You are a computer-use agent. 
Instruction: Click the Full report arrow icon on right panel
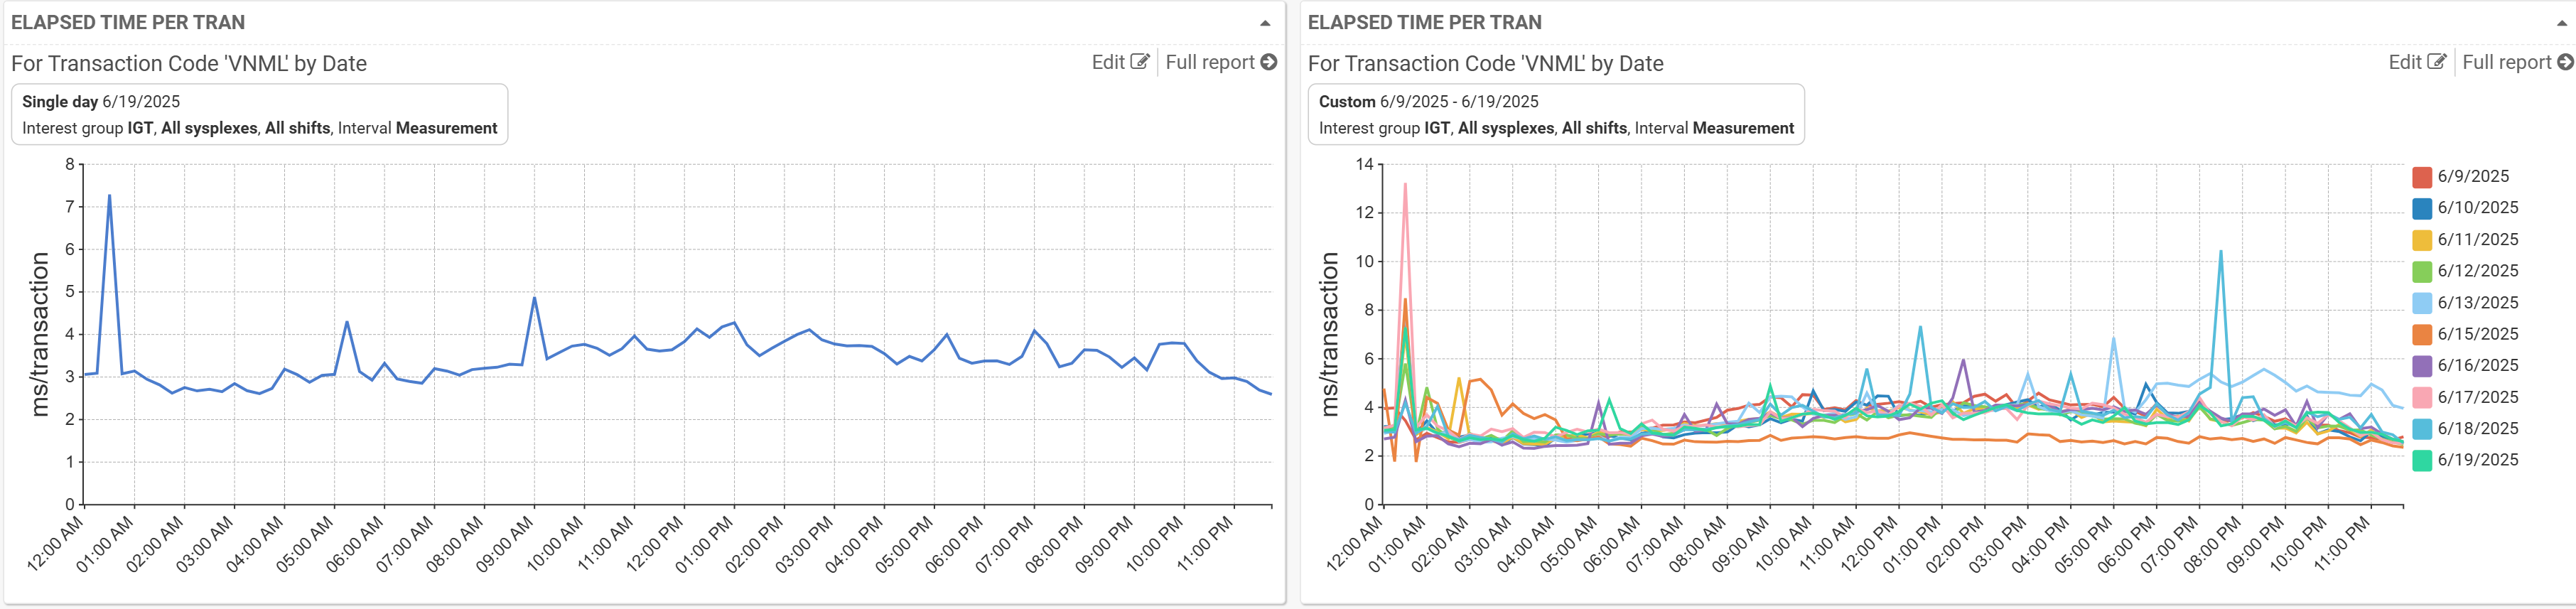[2564, 61]
